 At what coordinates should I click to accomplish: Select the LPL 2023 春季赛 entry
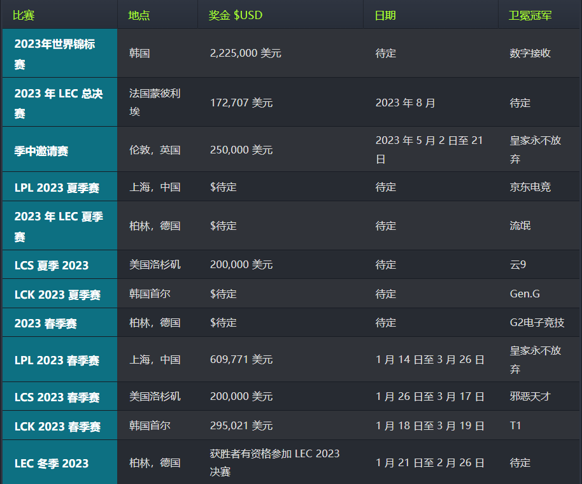pyautogui.click(x=57, y=360)
